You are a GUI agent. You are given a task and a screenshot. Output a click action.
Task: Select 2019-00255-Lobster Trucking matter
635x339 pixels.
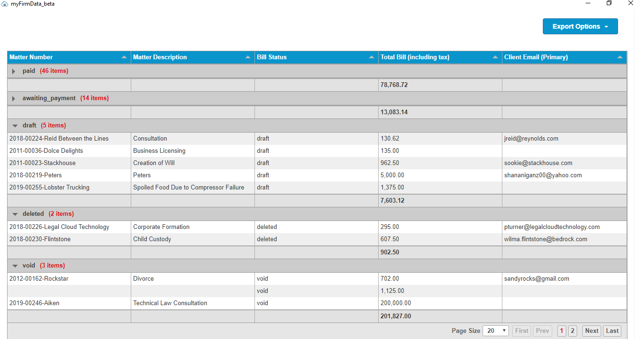[x=49, y=188]
